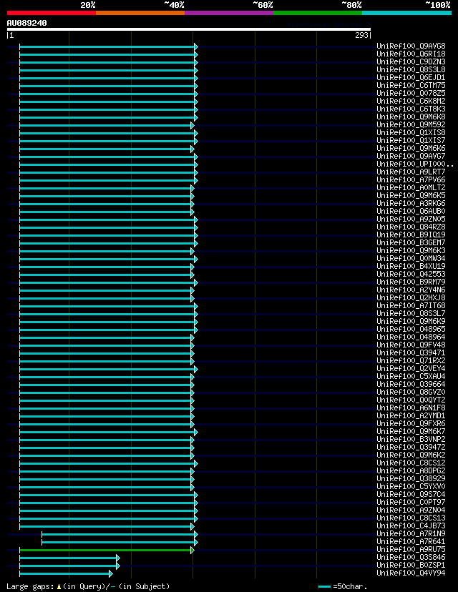This screenshot has height=592, width=458.
Task: Select the UniRef100_Q4VY94 label
Action: pyautogui.click(x=411, y=573)
